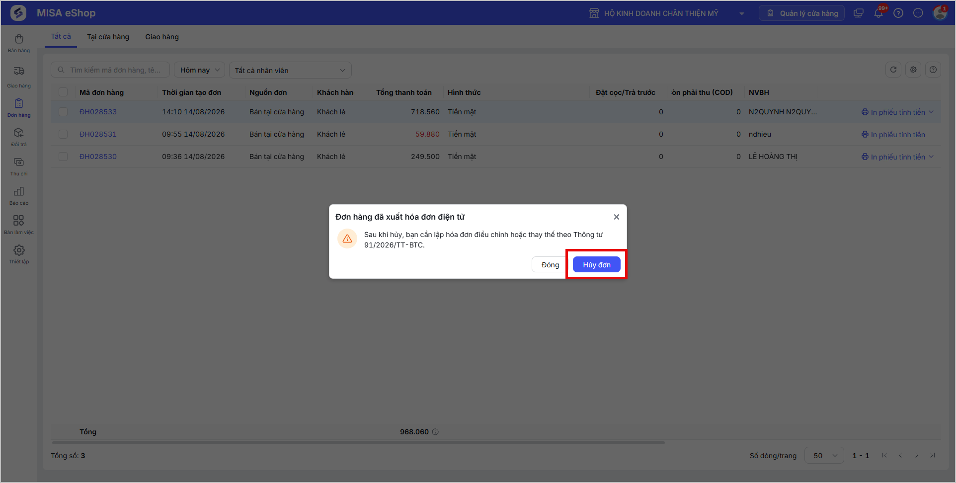
Task: Click the screens icon next to Quản lý cửa hàng
Action: [858, 13]
